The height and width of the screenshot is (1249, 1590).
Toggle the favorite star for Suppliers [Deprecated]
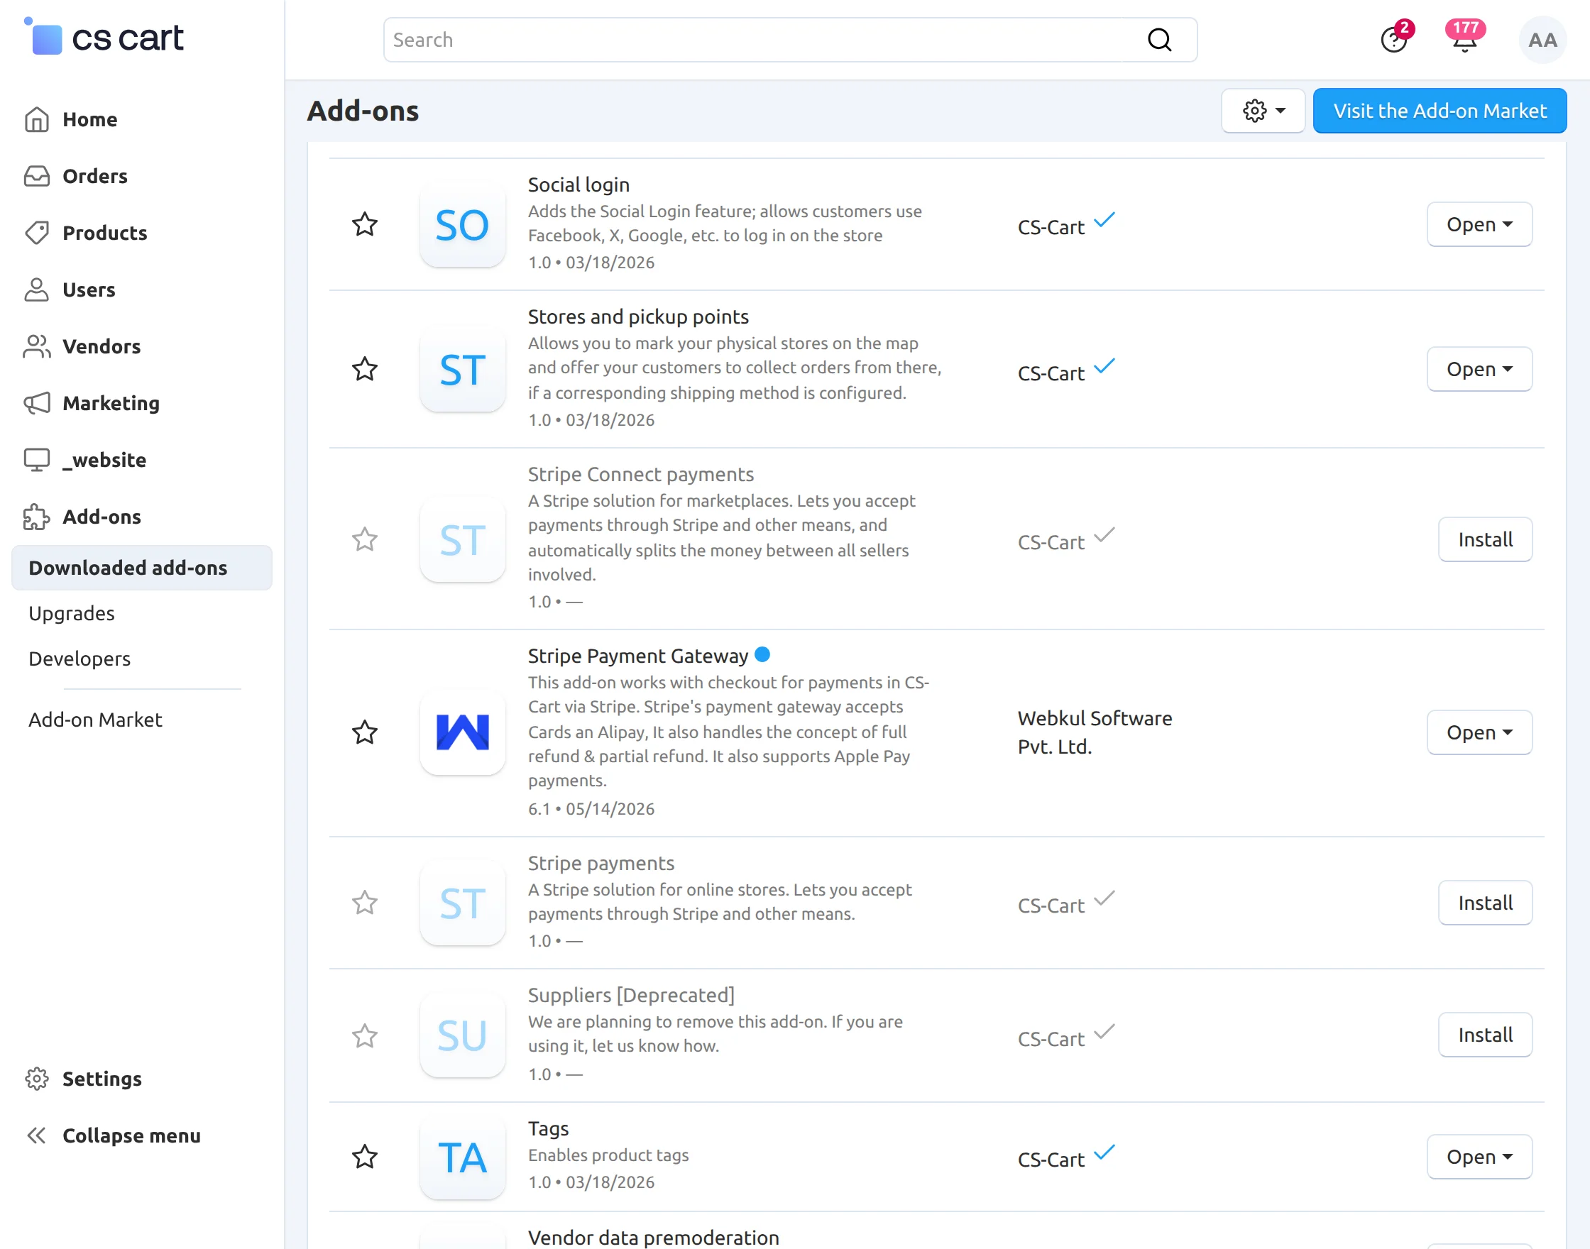(x=365, y=1035)
